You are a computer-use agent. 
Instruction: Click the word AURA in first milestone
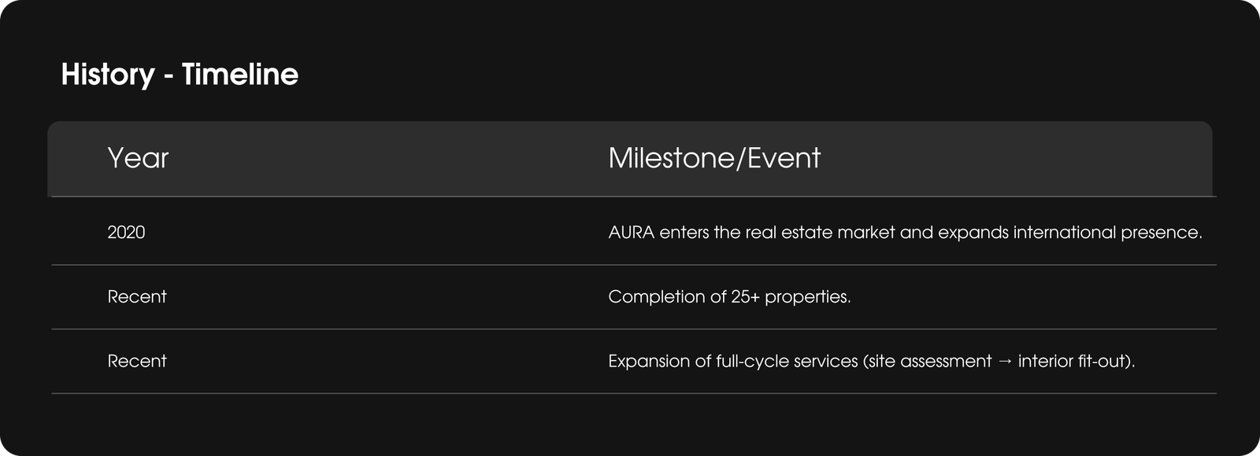(632, 233)
